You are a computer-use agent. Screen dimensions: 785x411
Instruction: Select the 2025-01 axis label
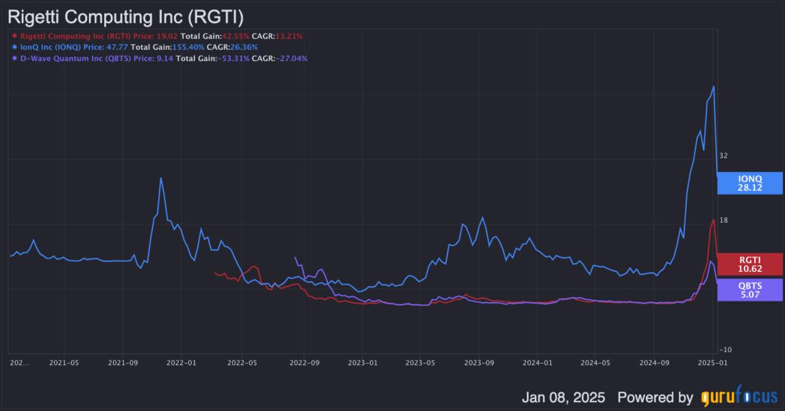coord(712,362)
